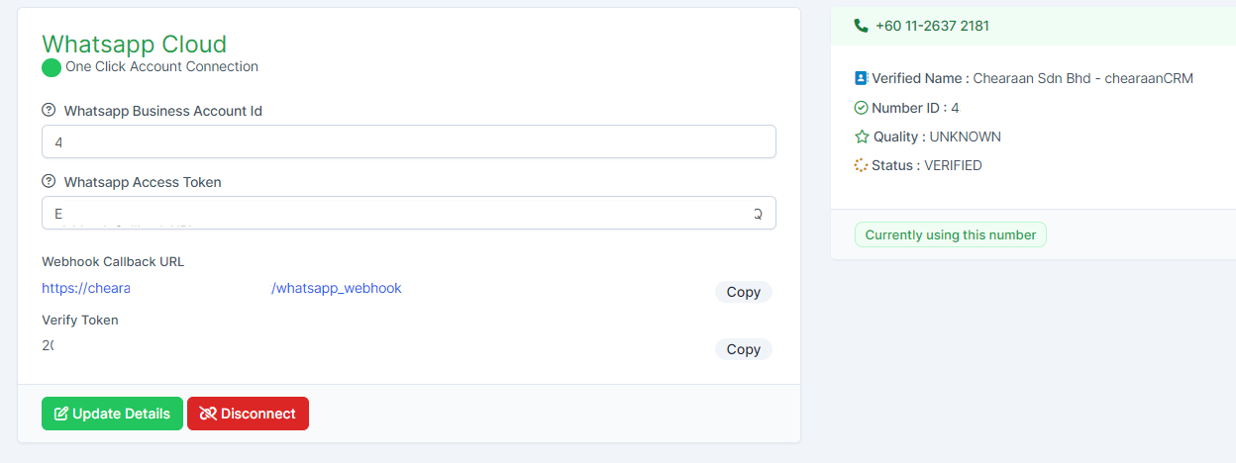
Task: Click the Number ID checkmark icon
Action: [861, 108]
